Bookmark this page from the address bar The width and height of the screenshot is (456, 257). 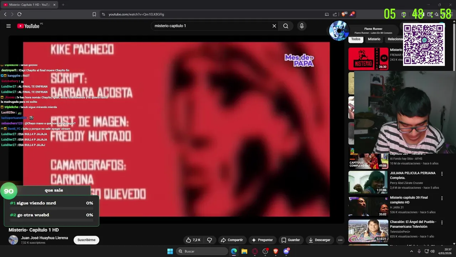[94, 14]
